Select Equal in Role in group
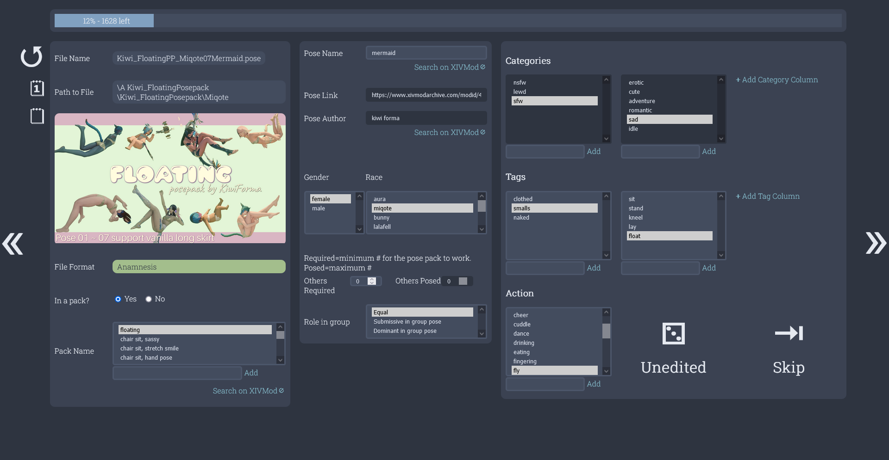This screenshot has width=889, height=460. pos(422,312)
